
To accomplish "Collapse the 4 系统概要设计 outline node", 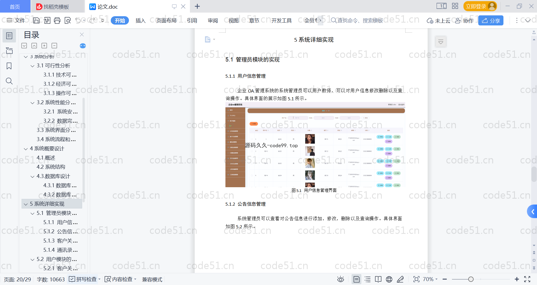I will pos(26,149).
